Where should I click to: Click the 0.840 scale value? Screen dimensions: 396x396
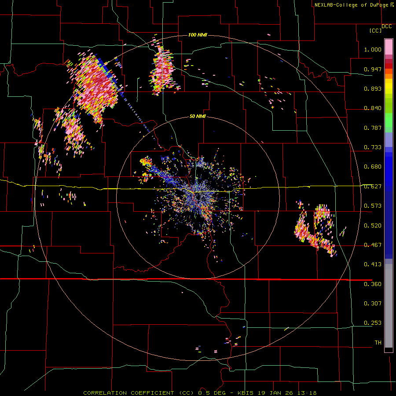[x=373, y=108]
